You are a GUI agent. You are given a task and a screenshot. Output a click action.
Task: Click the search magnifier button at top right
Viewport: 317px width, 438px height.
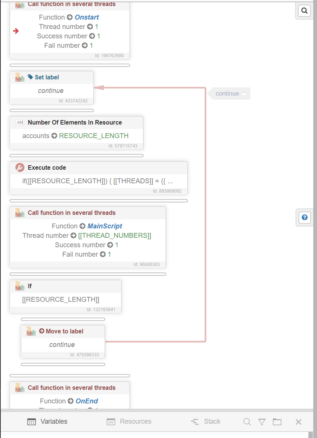point(304,11)
